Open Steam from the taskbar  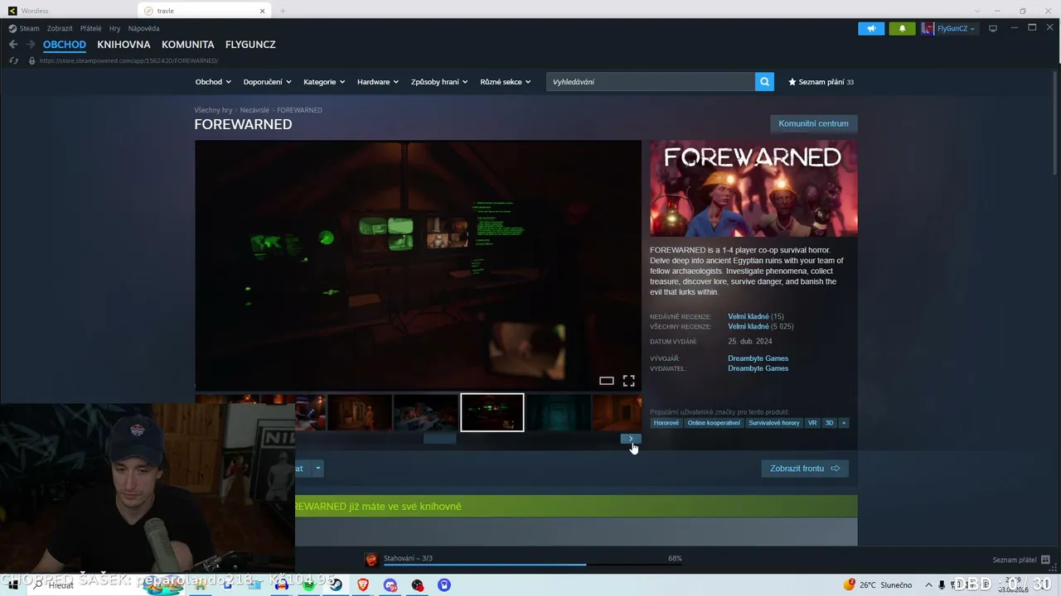336,585
